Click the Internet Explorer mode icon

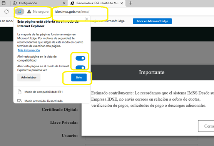pos(20,12)
